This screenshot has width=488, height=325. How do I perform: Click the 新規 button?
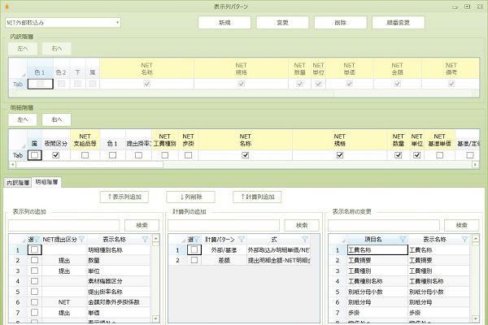tap(224, 23)
